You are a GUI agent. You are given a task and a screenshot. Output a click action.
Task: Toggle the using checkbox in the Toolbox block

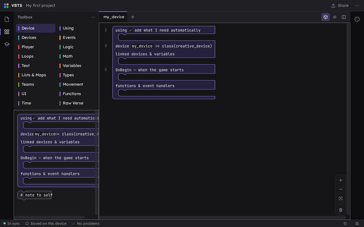(34, 118)
